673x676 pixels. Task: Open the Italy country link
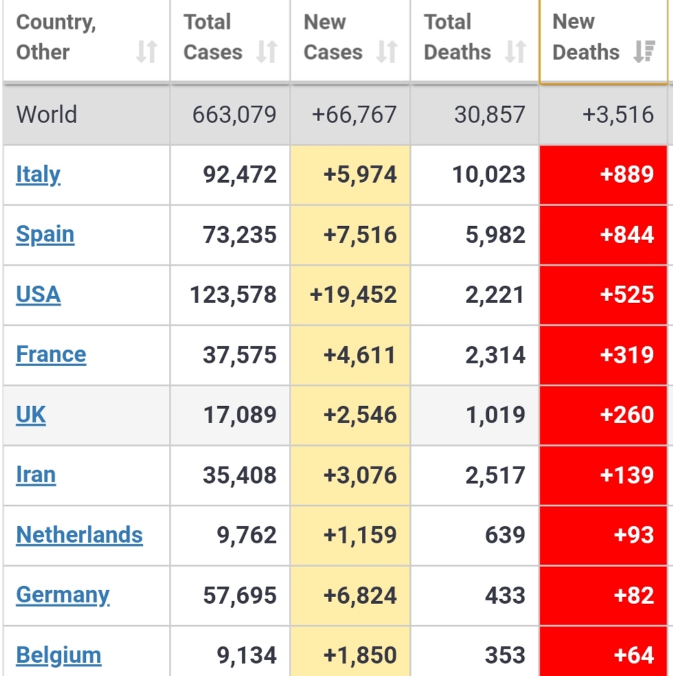[x=38, y=174]
